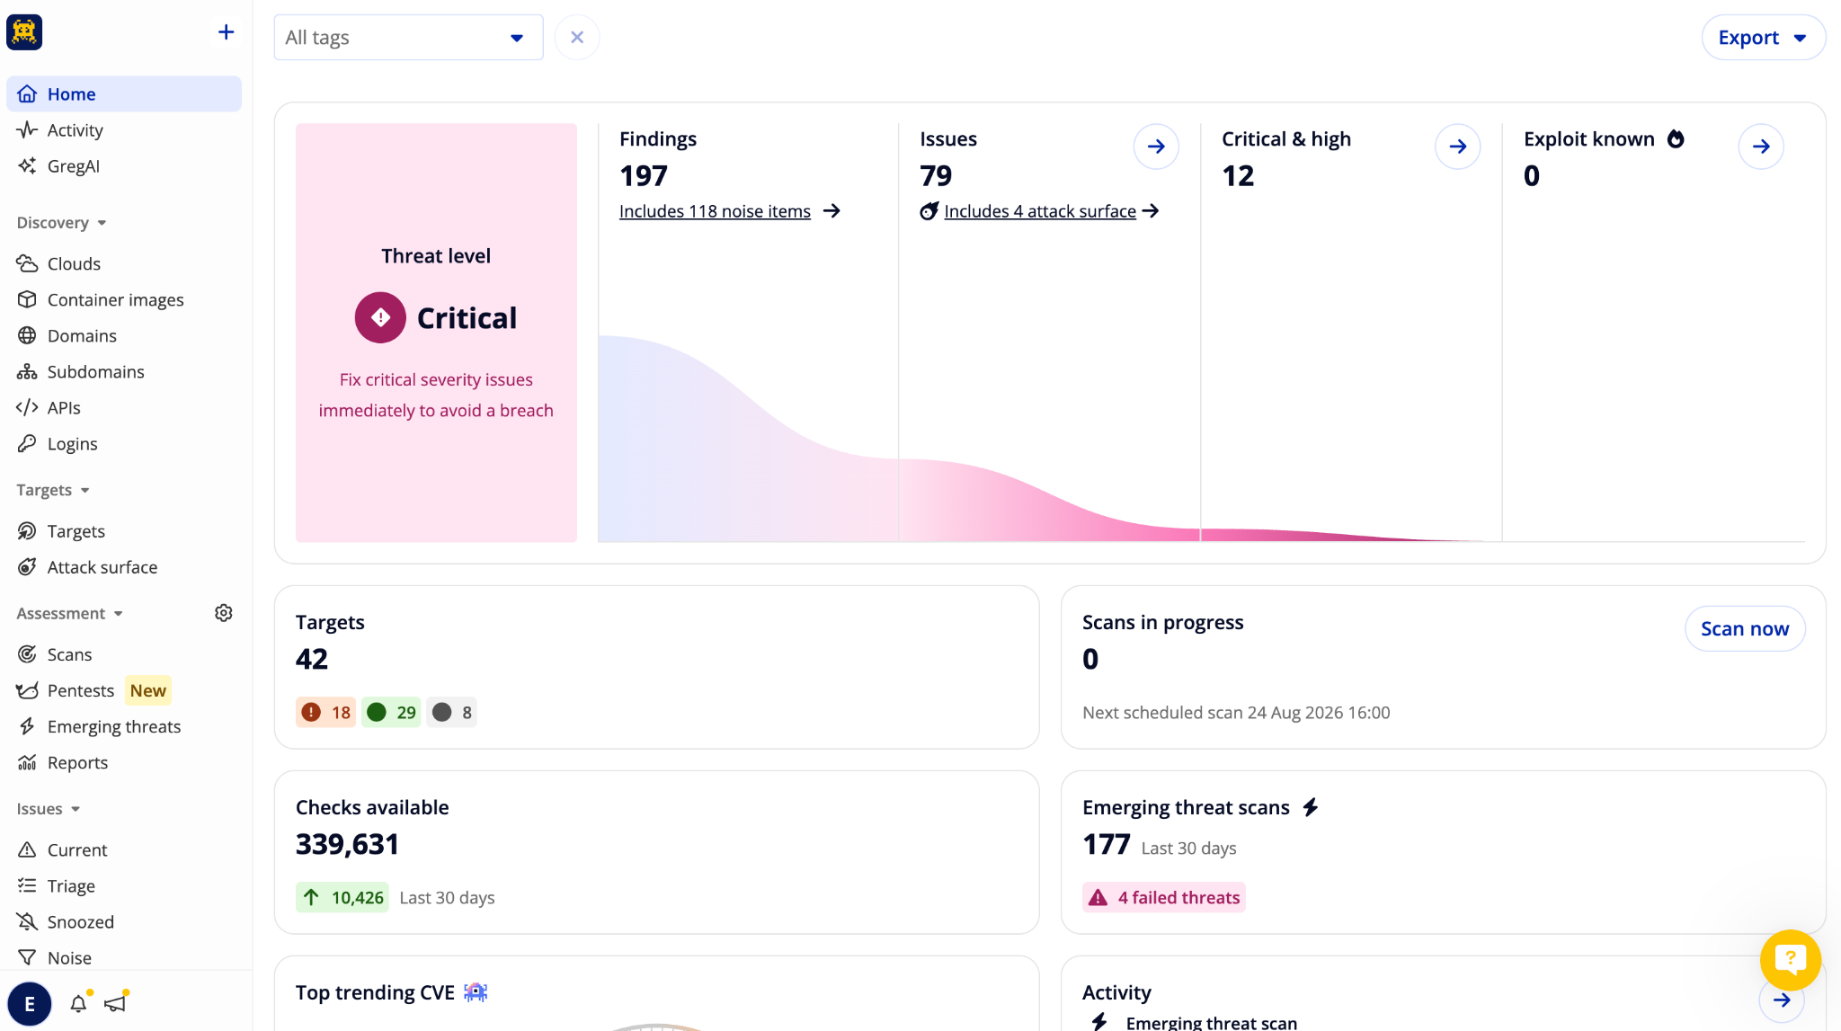
Task: Open Exploit known via arrow button
Action: pos(1761,147)
